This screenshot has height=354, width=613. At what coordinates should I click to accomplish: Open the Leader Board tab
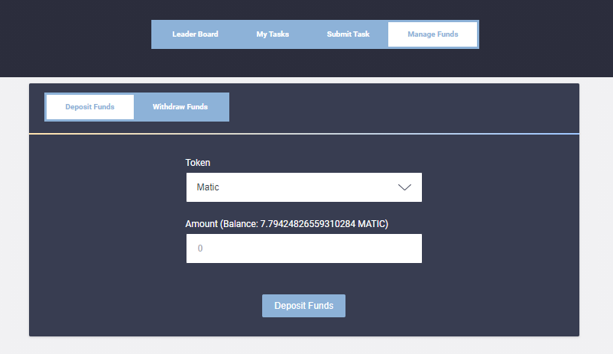coord(195,34)
